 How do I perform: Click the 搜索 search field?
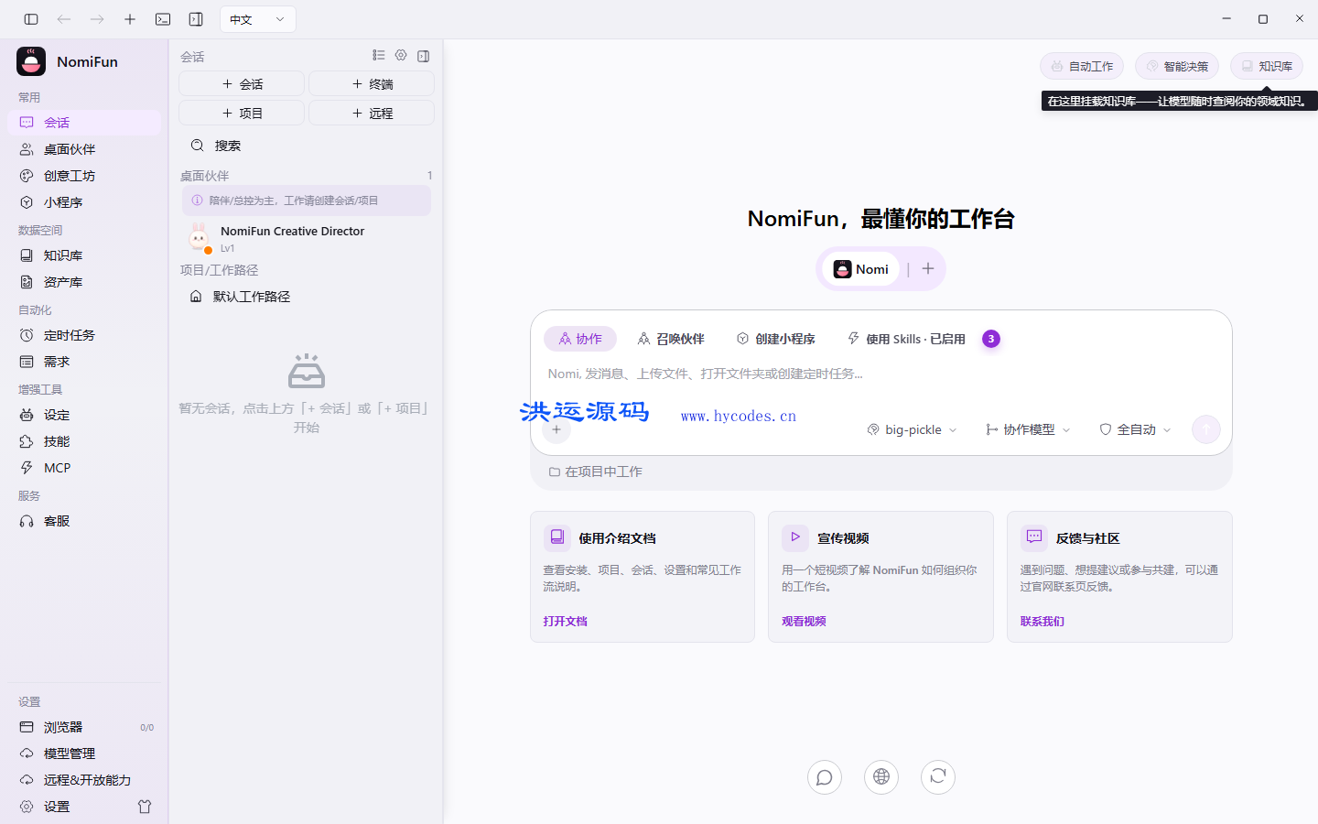[307, 146]
